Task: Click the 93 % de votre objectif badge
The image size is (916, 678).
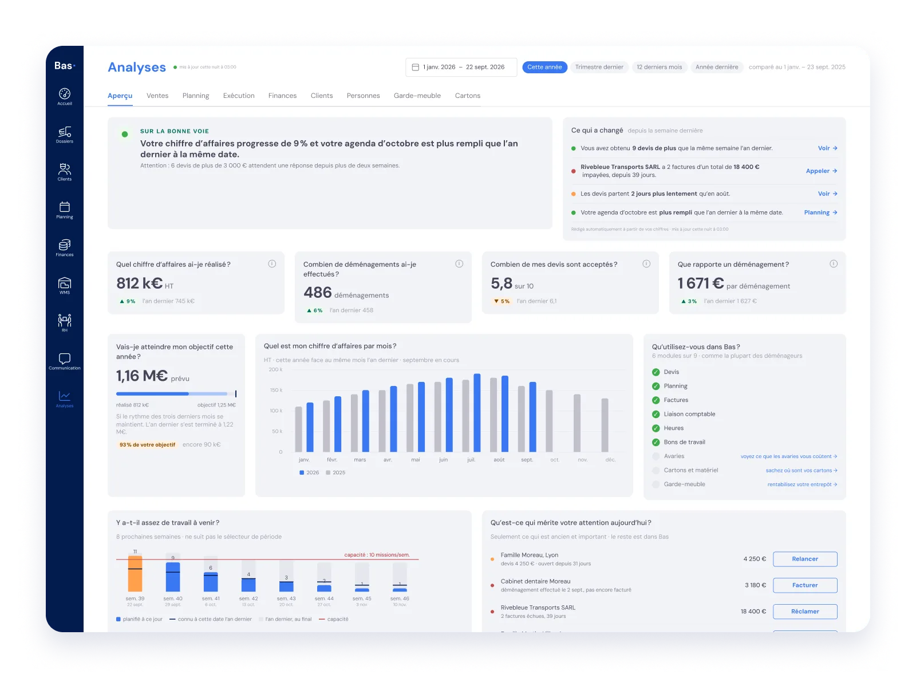Action: 148,445
